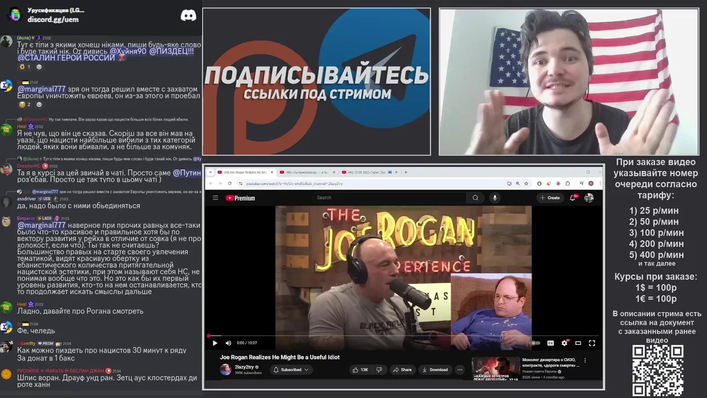Click the @marginal777 mention in наверное message
The width and height of the screenshot is (707, 398).
pos(41,225)
